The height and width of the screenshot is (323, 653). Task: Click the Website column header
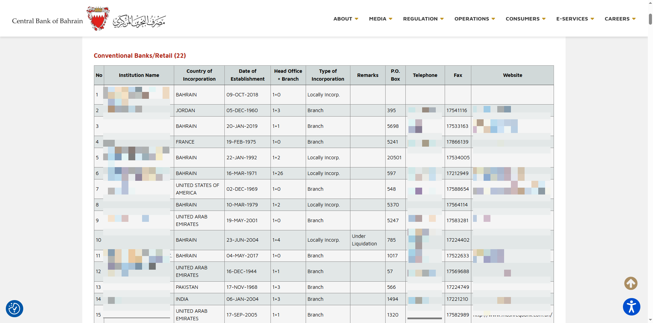[x=512, y=75]
